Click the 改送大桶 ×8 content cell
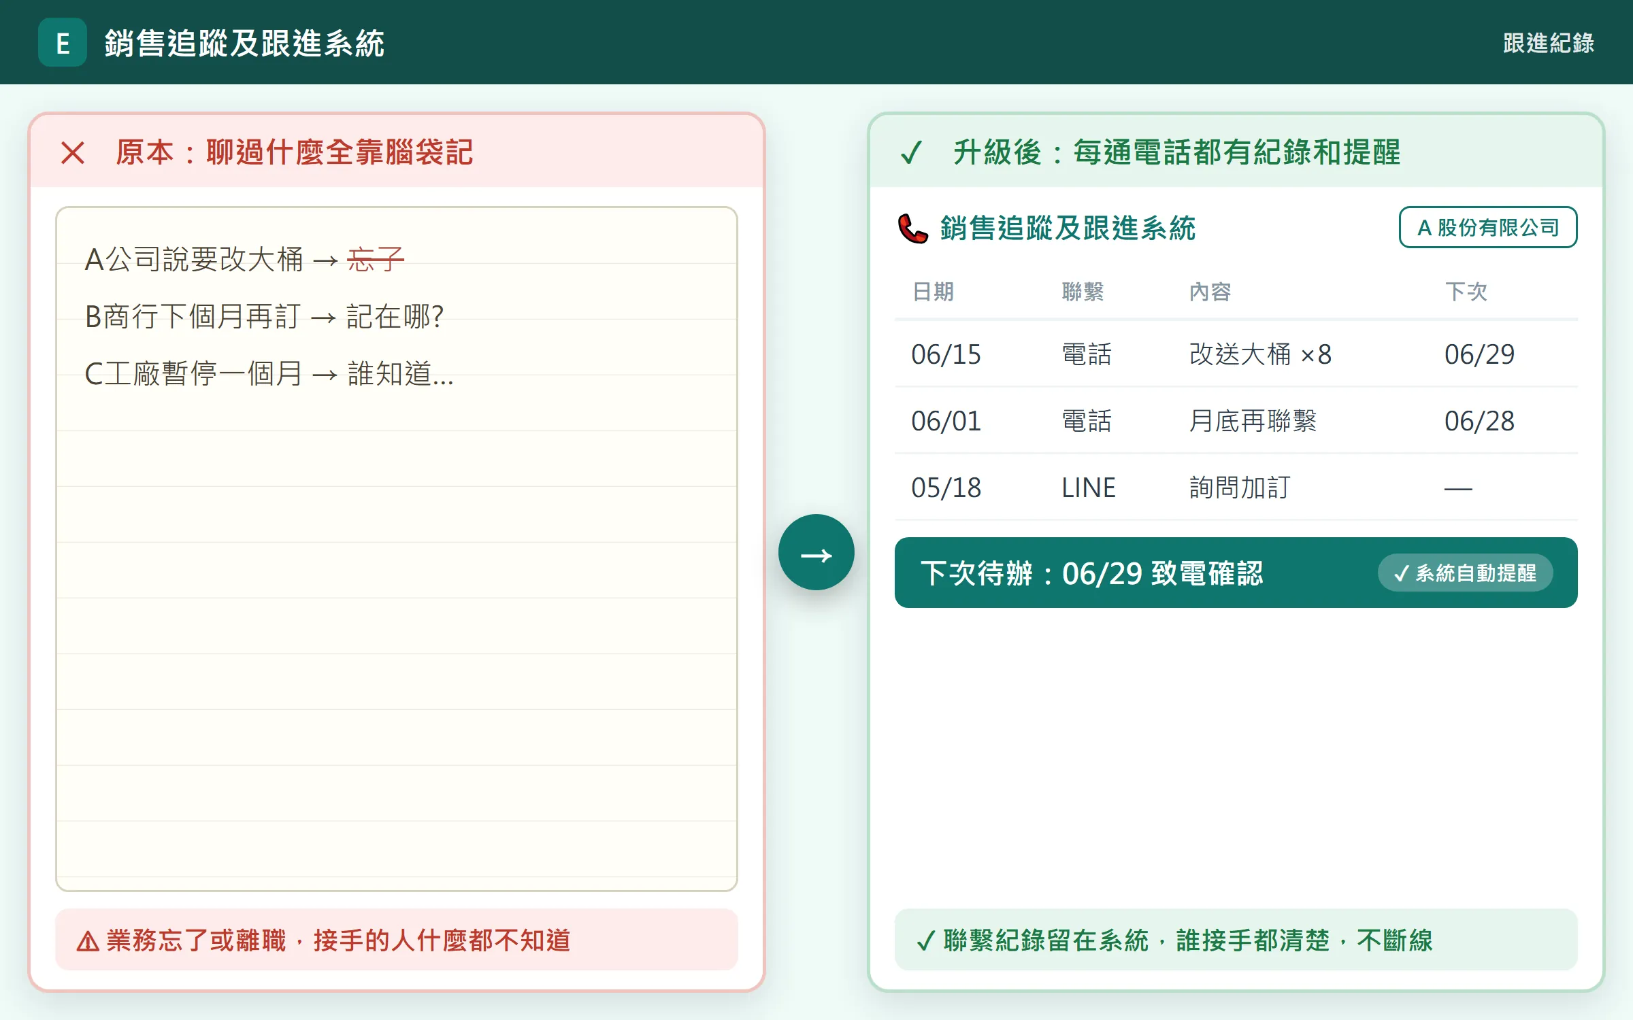 [1260, 354]
